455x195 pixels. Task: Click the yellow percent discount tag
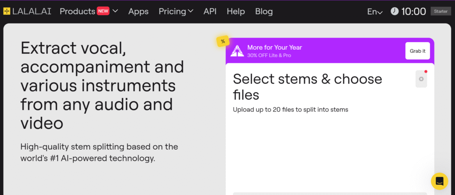[223, 41]
